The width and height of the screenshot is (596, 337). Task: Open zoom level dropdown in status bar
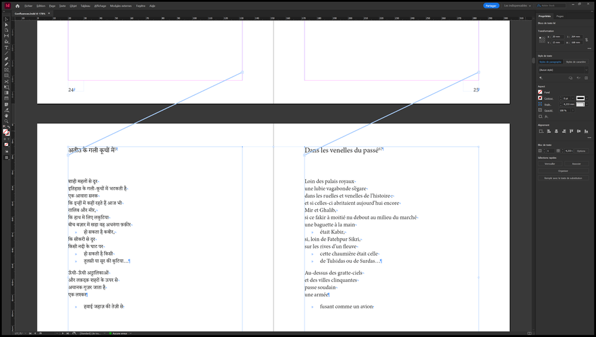(x=24, y=333)
